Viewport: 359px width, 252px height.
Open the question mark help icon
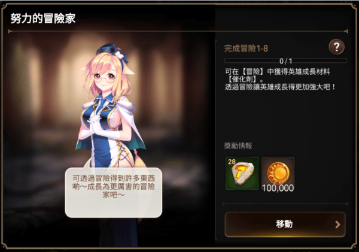(336, 47)
